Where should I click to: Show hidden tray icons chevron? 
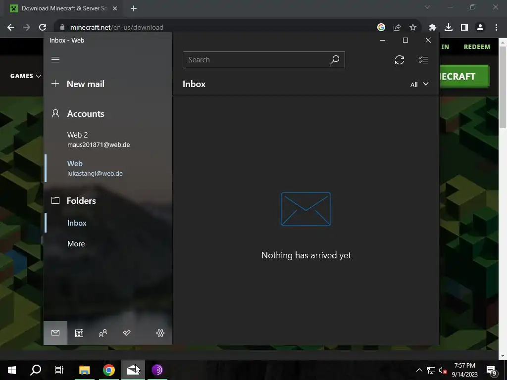(x=419, y=370)
